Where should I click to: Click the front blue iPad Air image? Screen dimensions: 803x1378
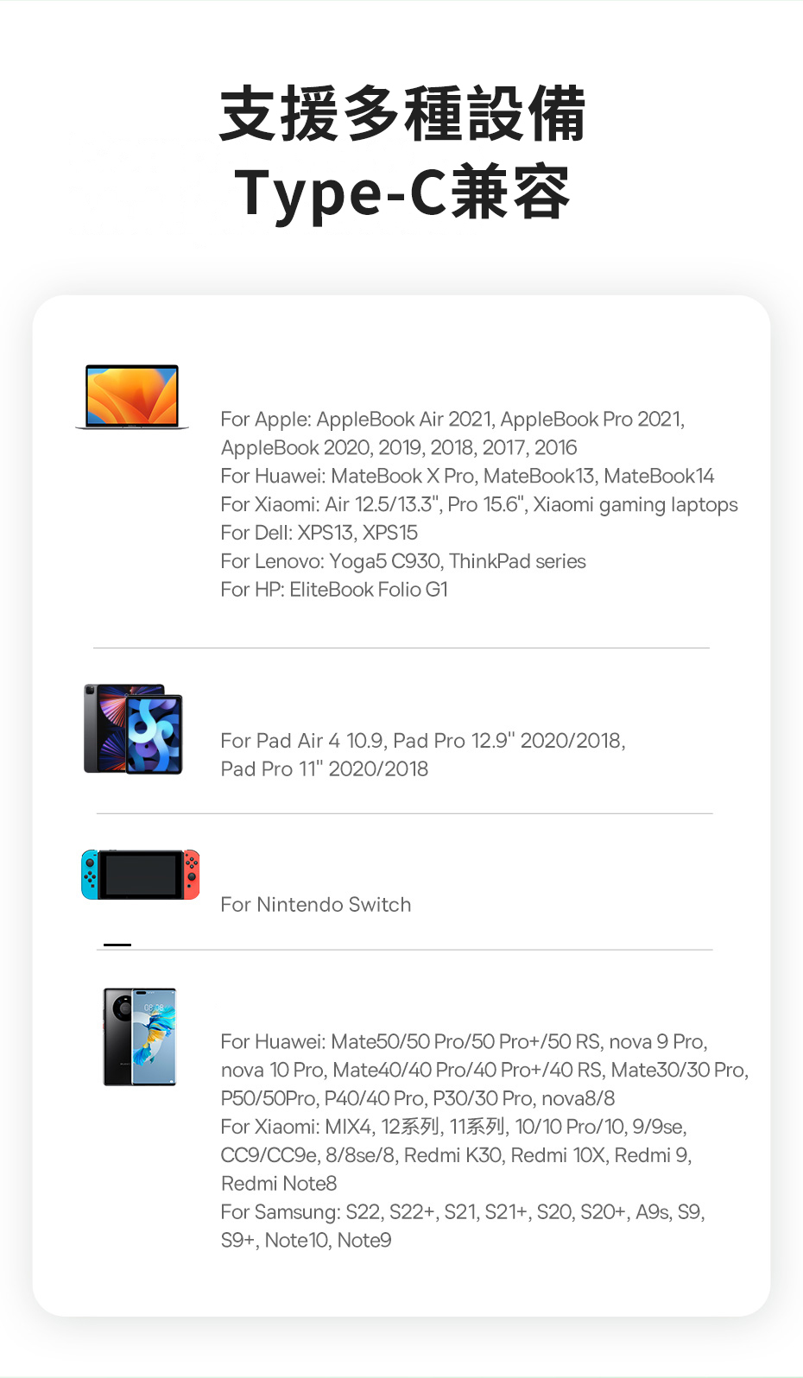[x=155, y=734]
